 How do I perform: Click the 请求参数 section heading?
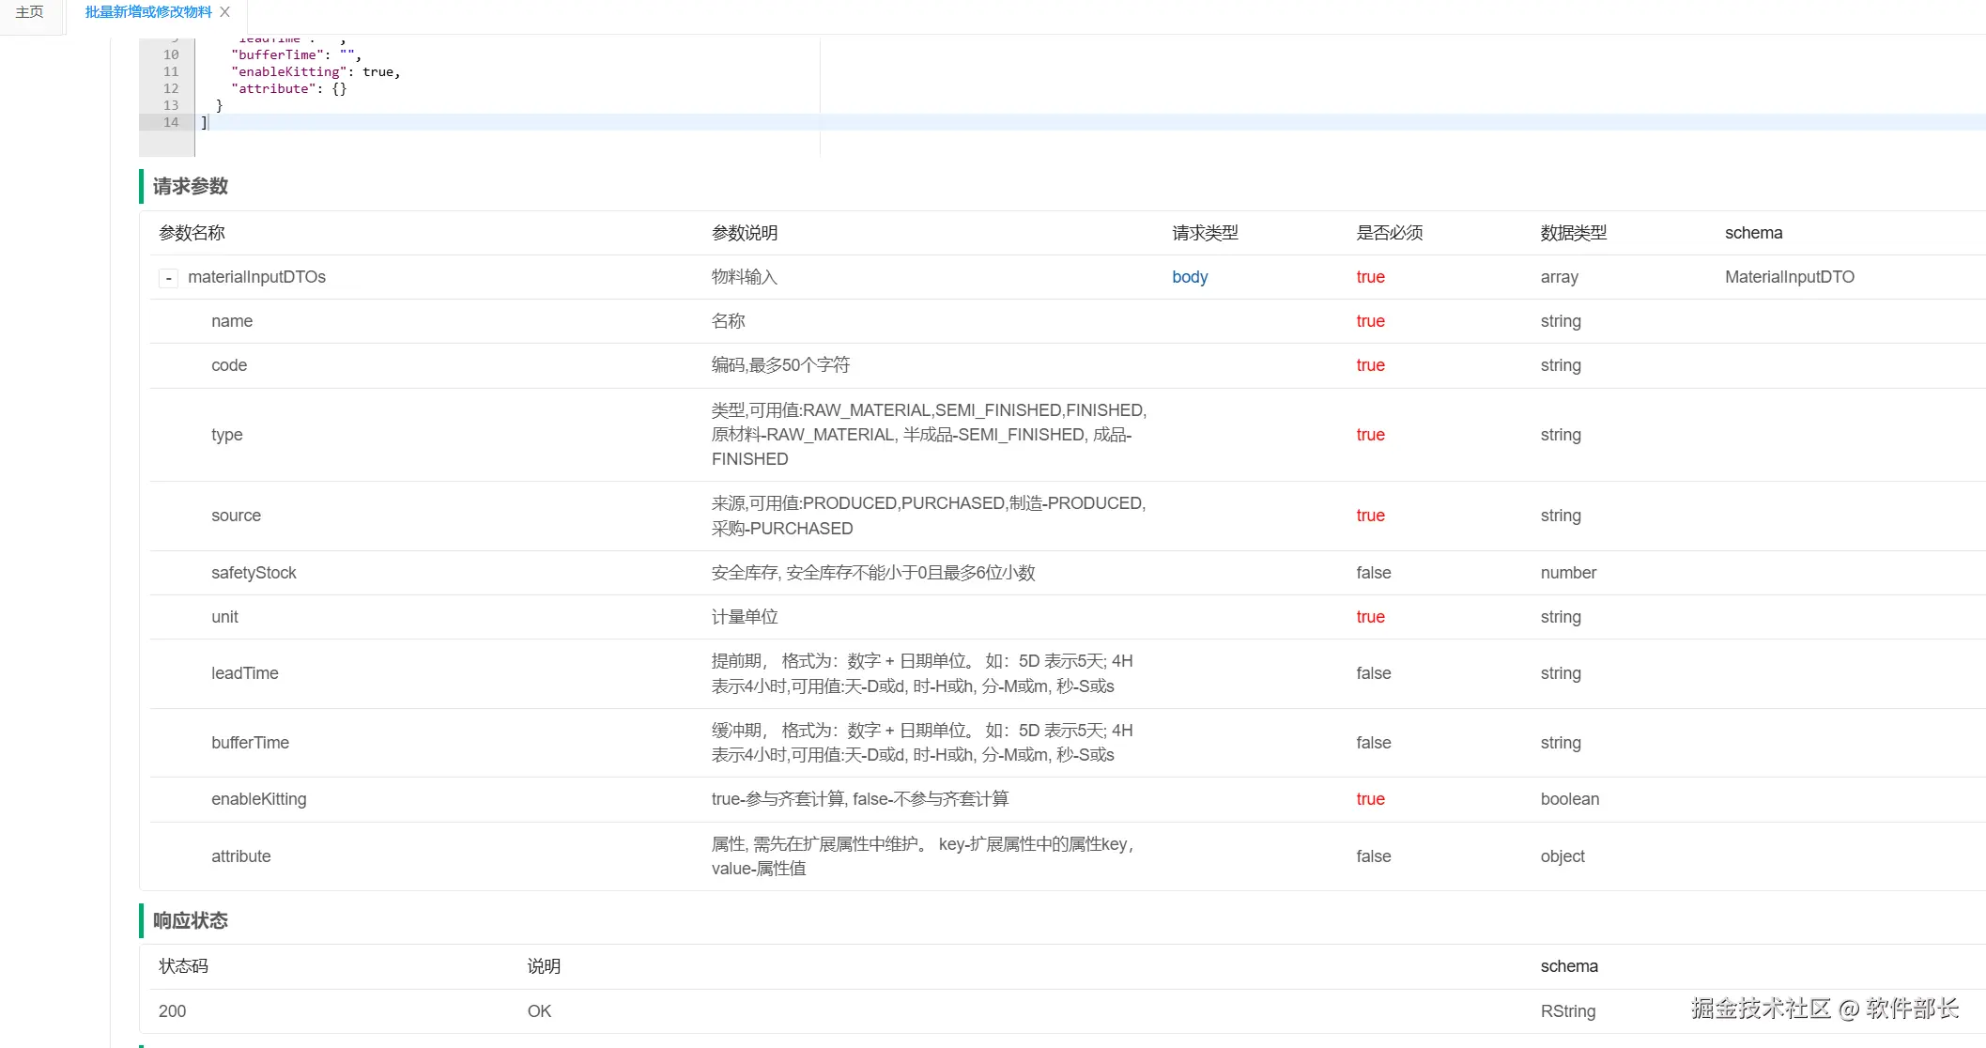tap(191, 186)
